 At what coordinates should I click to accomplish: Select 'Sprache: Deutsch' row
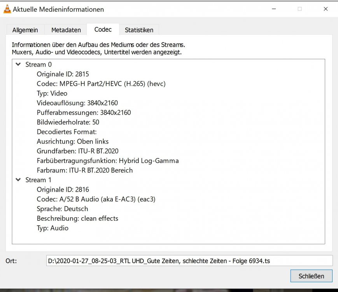pyautogui.click(x=62, y=209)
